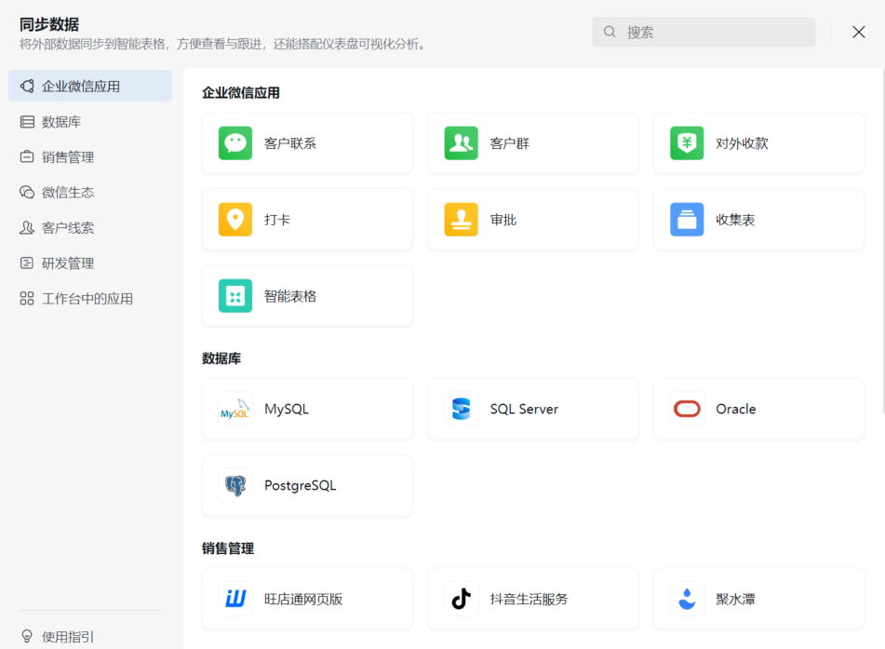Close the 同步数据 dialog

(858, 32)
